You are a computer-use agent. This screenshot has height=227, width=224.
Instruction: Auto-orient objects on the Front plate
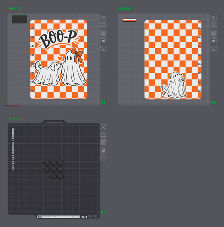click(x=103, y=25)
